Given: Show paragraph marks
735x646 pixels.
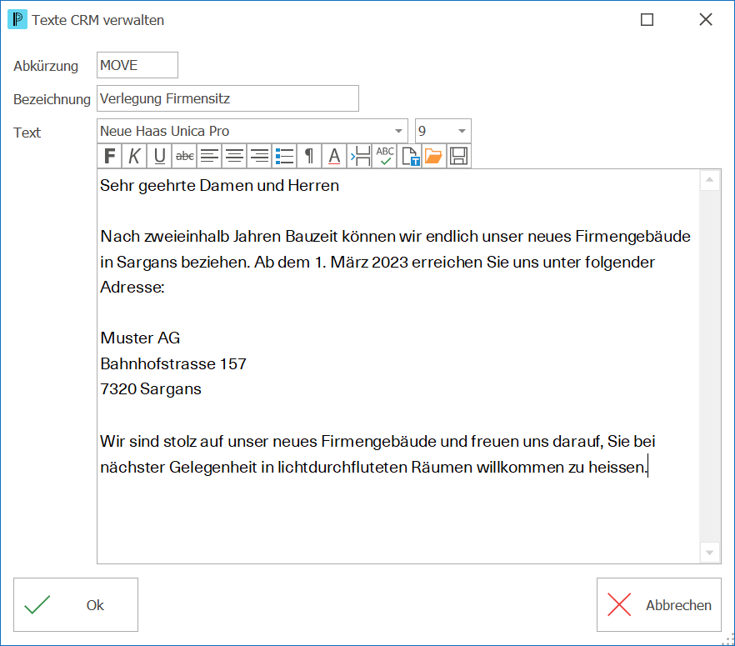Looking at the screenshot, I should click(309, 156).
